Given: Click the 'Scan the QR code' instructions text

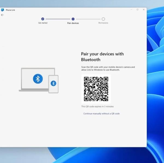Looking at the screenshot, I should pos(108,68).
